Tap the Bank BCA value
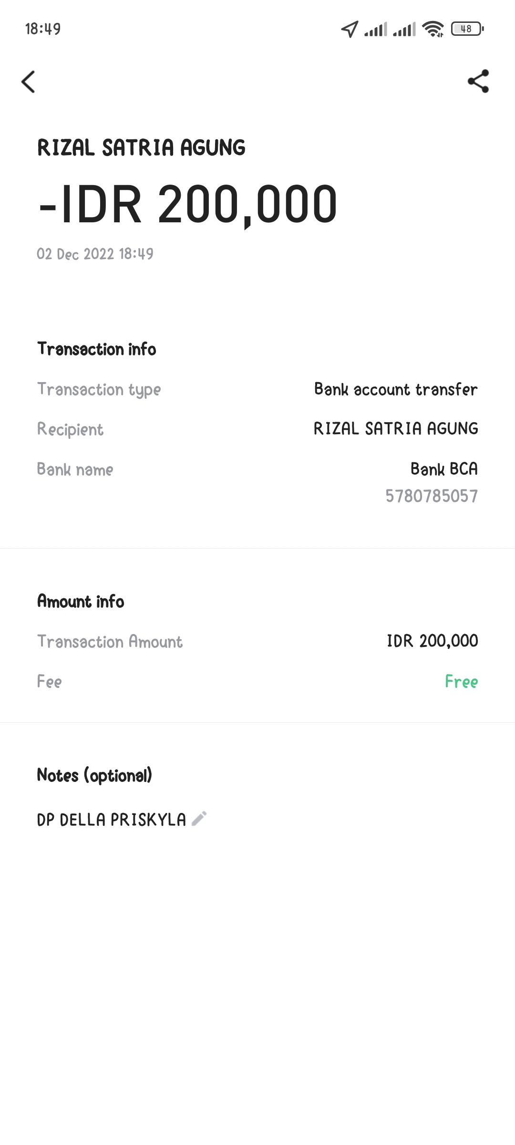Screen dimensions: 515x1145 [444, 469]
